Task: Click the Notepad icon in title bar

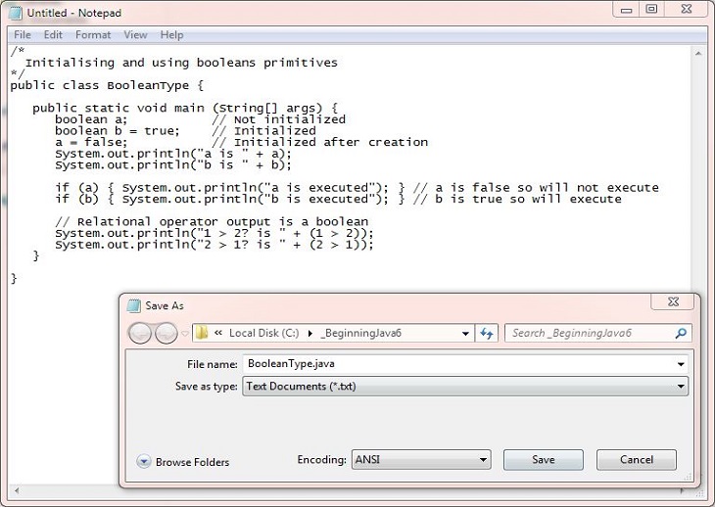Action: pos(15,13)
